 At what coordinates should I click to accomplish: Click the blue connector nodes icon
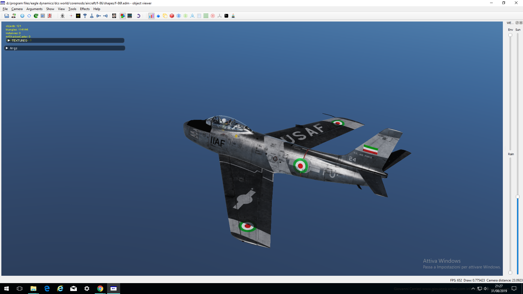pyautogui.click(x=192, y=16)
